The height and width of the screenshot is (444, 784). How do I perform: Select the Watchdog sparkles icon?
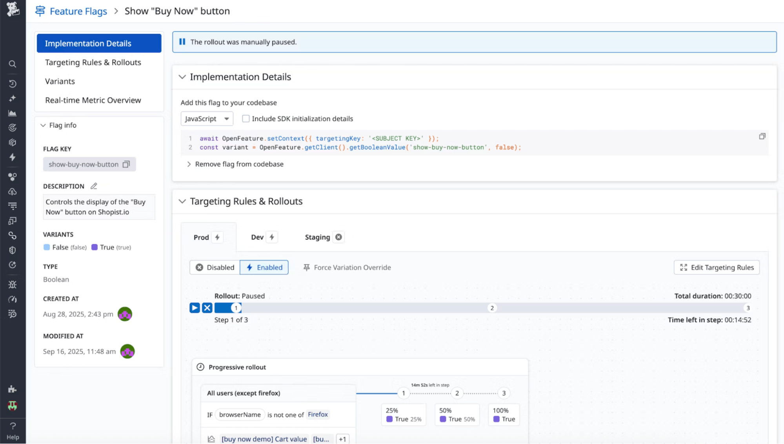pyautogui.click(x=13, y=98)
